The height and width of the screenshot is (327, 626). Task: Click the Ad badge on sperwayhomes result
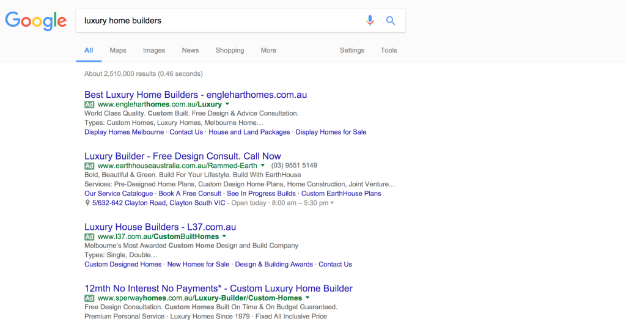(89, 298)
